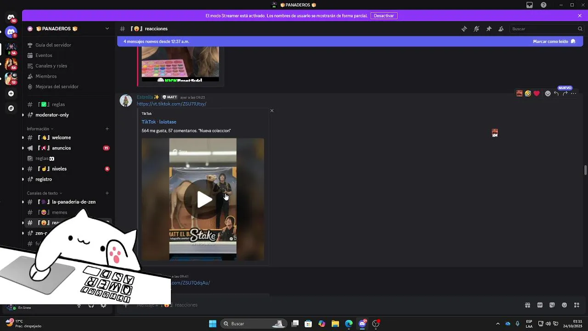The width and height of the screenshot is (588, 331).
Task: Open the emoji picker in message bar
Action: (565, 305)
